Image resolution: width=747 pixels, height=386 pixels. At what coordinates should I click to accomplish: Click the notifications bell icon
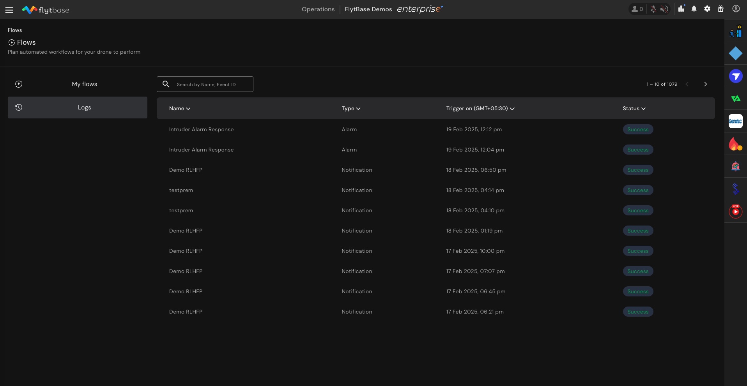tap(694, 9)
